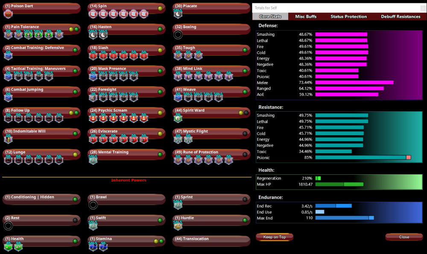Image resolution: width=427 pixels, height=254 pixels.
Task: Click the Keep on Top button
Action: pos(274,237)
